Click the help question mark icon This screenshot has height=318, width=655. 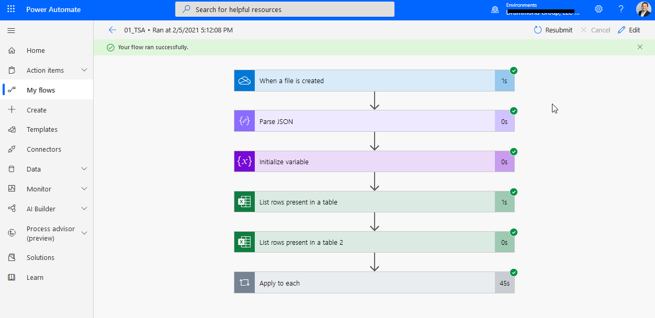pos(621,9)
